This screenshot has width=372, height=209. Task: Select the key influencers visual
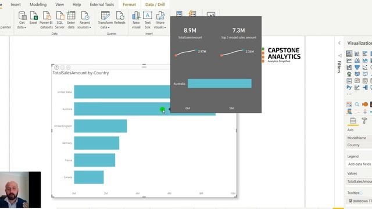point(357,88)
